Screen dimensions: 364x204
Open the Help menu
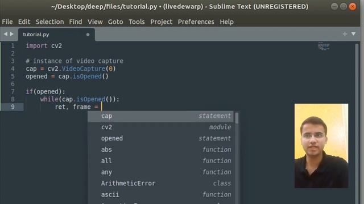pyautogui.click(x=226, y=22)
